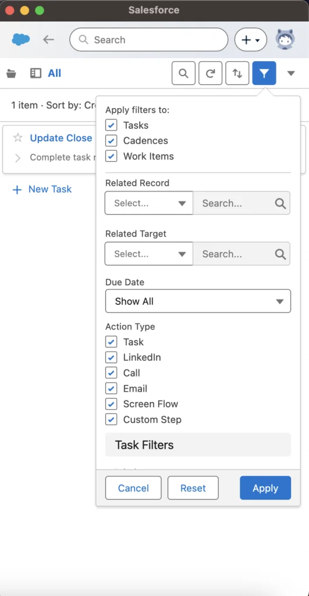This screenshot has width=309, height=596.
Task: Reset all filters
Action: 193,488
